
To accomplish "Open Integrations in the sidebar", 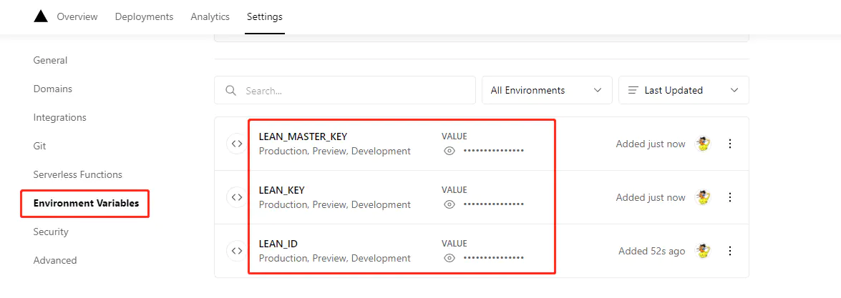I will pos(59,117).
